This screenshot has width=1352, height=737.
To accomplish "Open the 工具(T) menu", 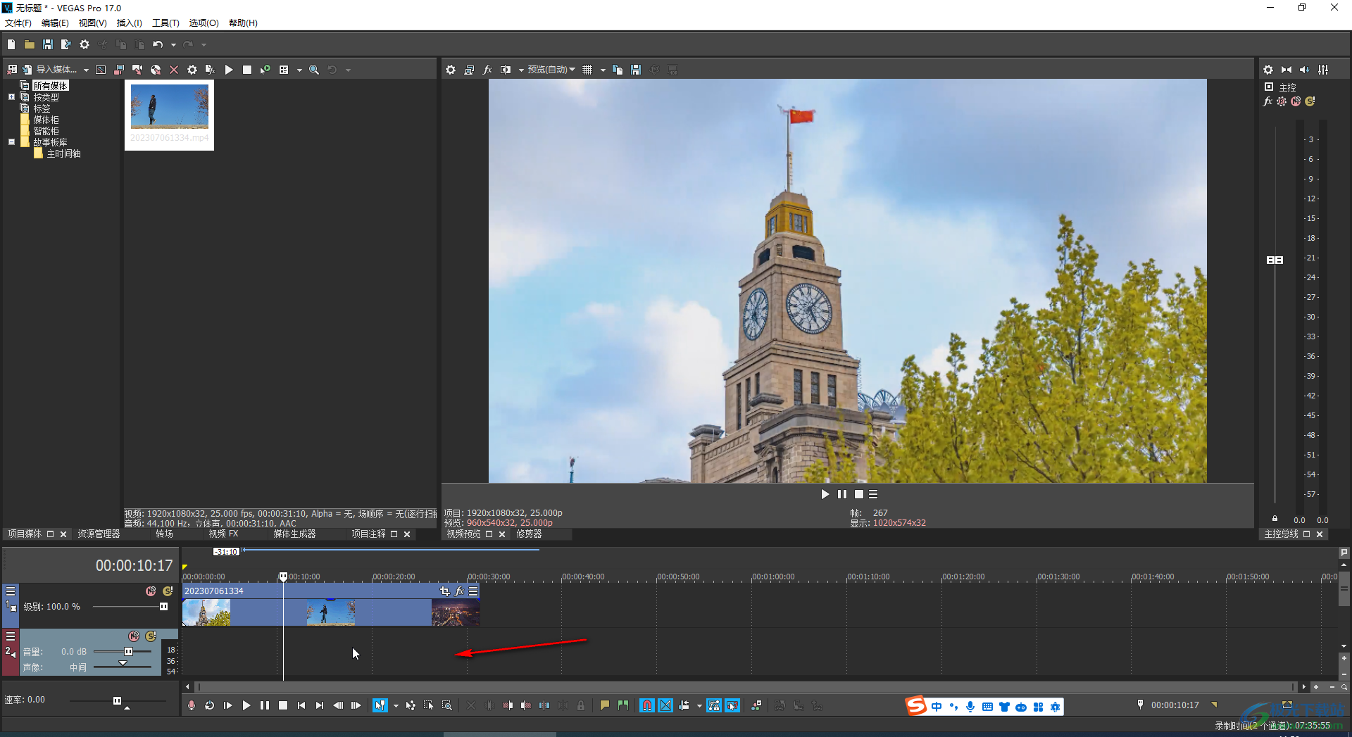I will [165, 23].
